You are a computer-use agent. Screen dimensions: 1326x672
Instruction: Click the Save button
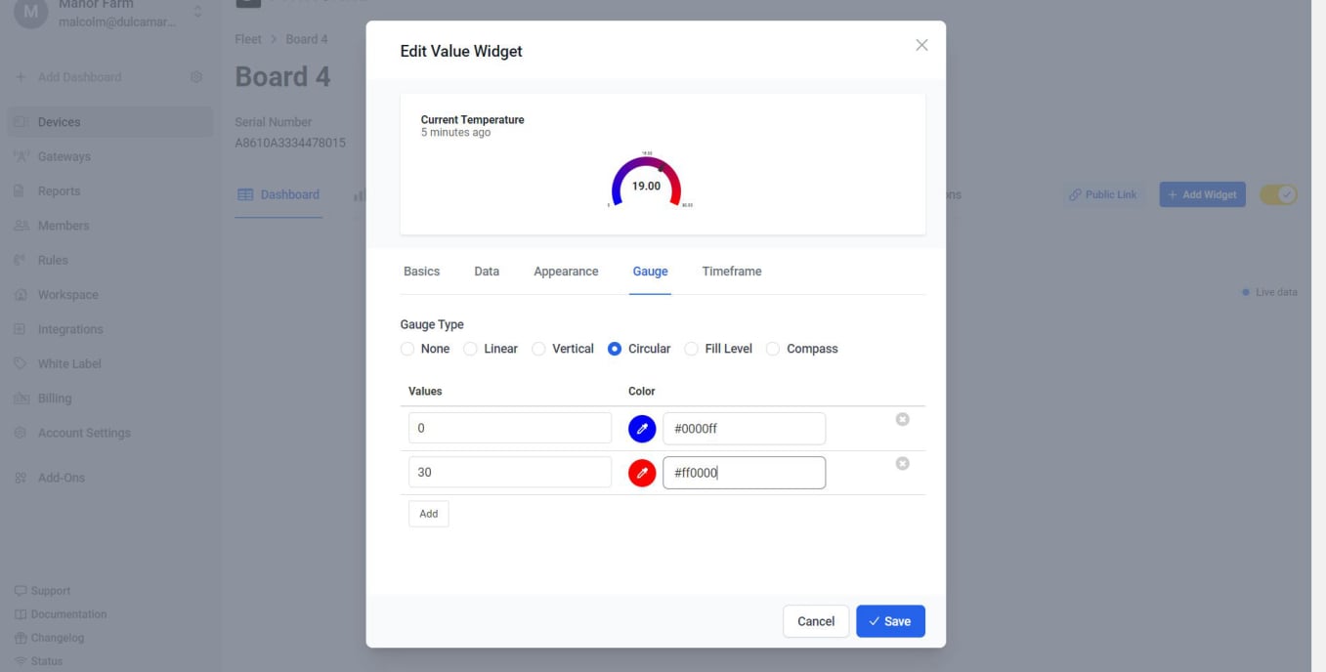(x=890, y=621)
